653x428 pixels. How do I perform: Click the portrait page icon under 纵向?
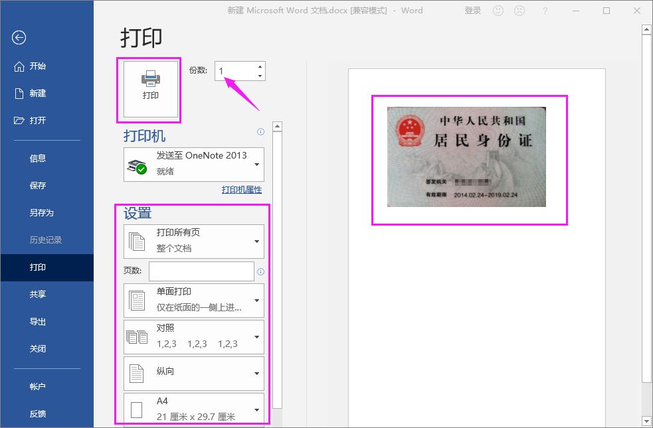pyautogui.click(x=138, y=373)
